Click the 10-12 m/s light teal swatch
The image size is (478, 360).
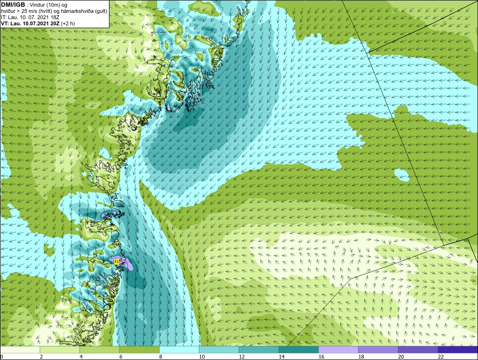pyautogui.click(x=219, y=349)
